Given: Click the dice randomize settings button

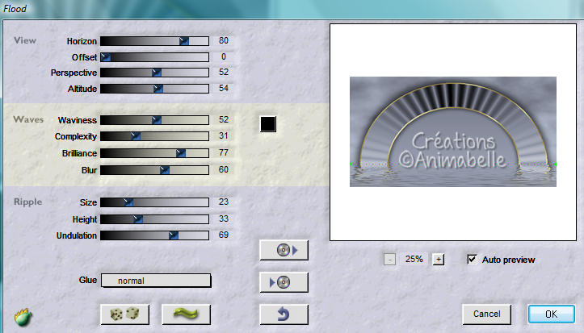Looking at the screenshot, I should pyautogui.click(x=124, y=314).
